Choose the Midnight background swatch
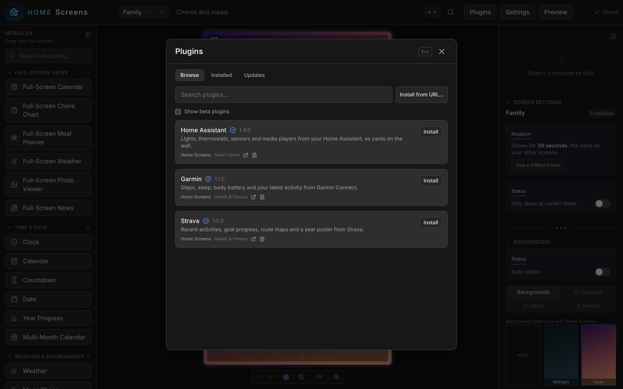This screenshot has width=623, height=389. (x=561, y=355)
